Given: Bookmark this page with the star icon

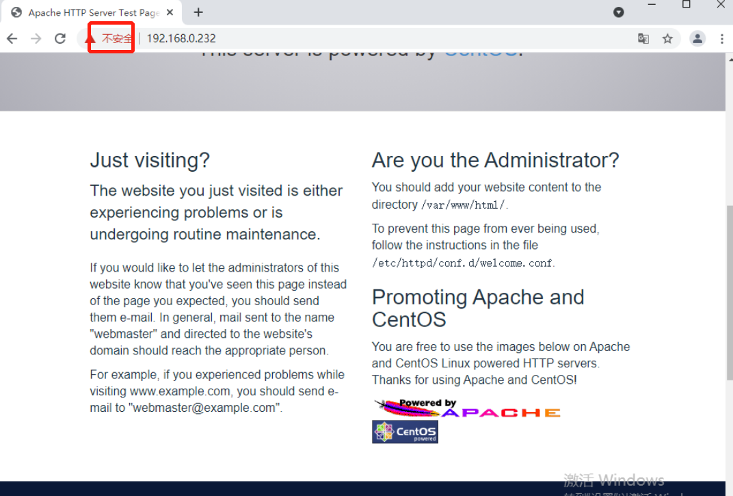Looking at the screenshot, I should coord(667,39).
